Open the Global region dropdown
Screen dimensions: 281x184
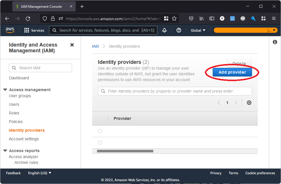(198, 30)
